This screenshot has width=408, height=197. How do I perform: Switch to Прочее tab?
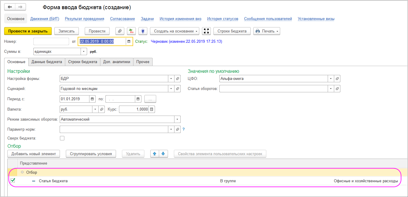click(143, 62)
